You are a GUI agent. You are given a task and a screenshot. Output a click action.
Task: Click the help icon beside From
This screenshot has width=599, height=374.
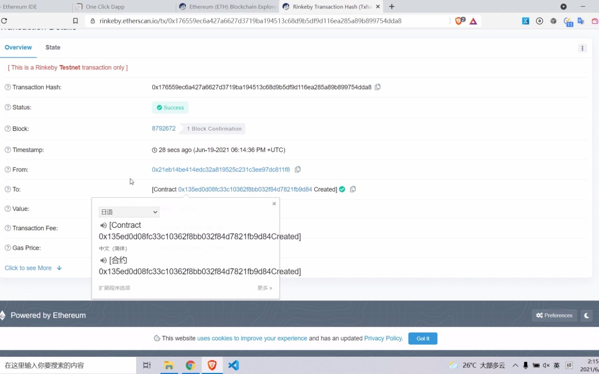tap(8, 169)
